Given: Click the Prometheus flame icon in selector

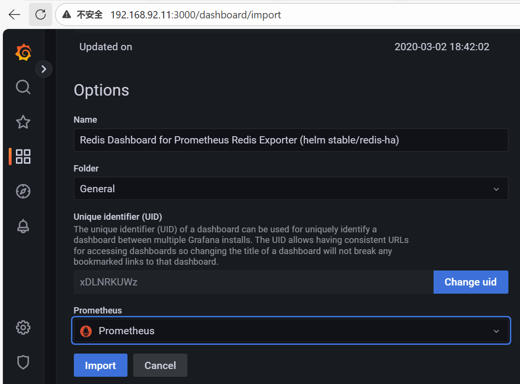Looking at the screenshot, I should tap(86, 331).
